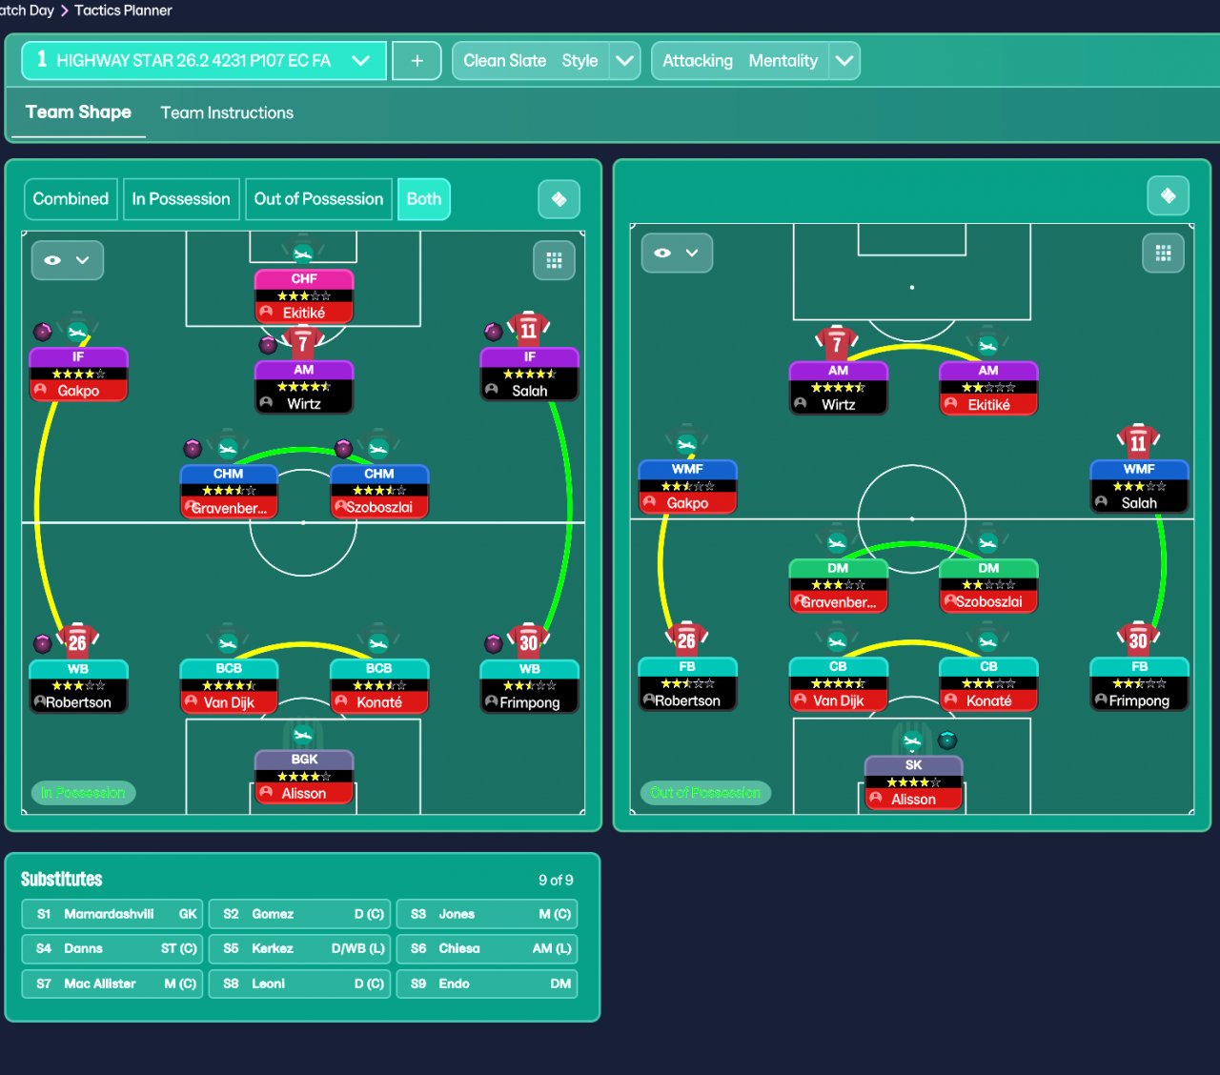Select Gakpo's IF role card
Screen dimensions: 1220x1075
(78, 375)
